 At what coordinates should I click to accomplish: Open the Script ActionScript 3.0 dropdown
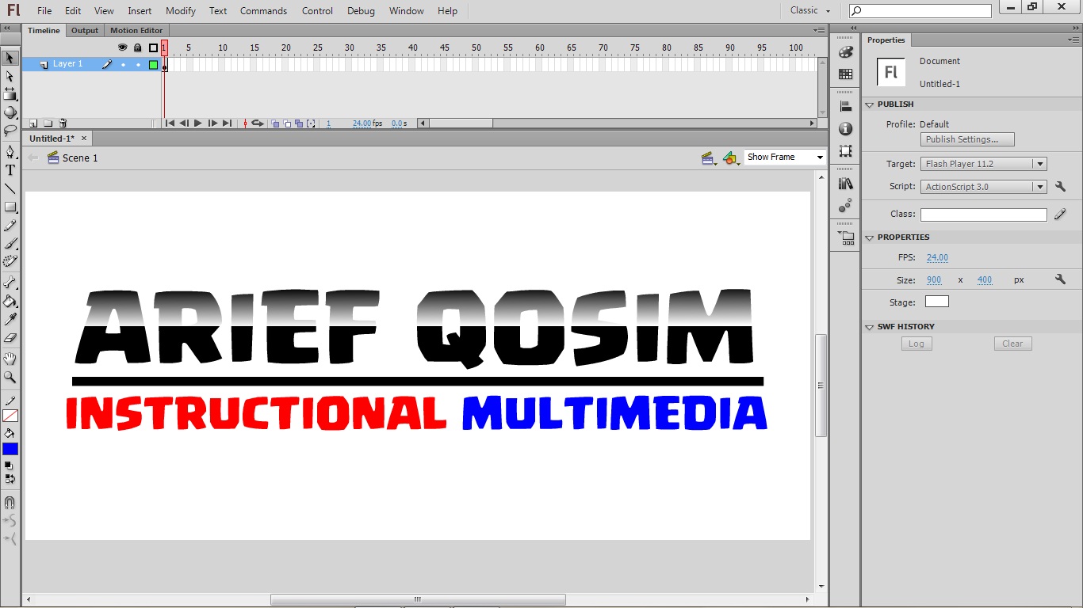pos(984,187)
